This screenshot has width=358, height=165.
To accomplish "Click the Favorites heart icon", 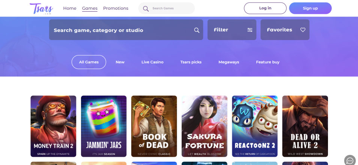I will [x=303, y=30].
